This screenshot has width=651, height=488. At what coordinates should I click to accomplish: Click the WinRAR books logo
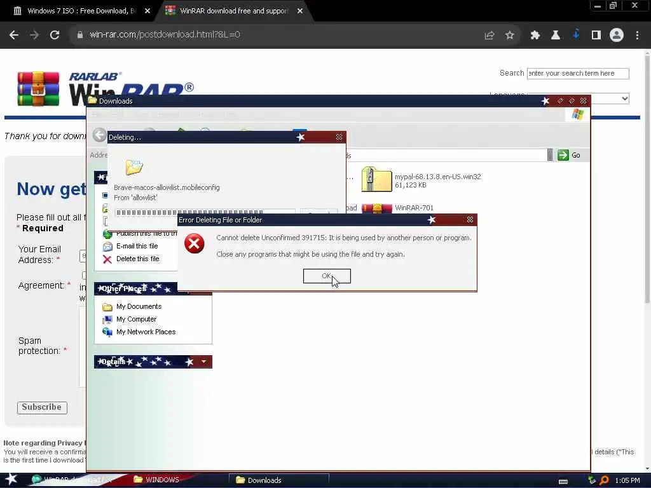[38, 89]
